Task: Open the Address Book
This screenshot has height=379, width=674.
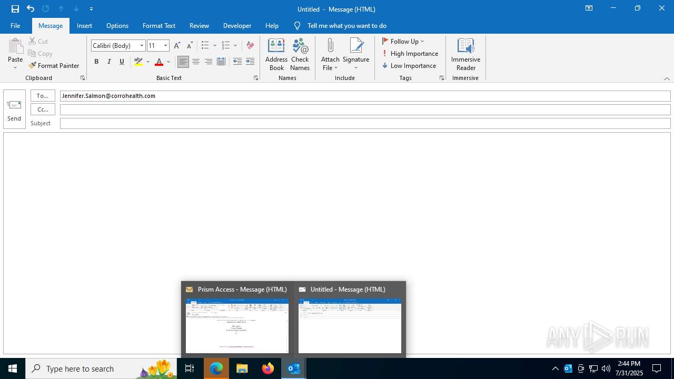Action: (x=276, y=54)
